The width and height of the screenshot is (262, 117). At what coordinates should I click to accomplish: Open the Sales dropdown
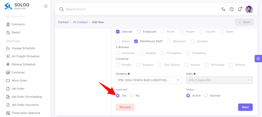point(219,80)
